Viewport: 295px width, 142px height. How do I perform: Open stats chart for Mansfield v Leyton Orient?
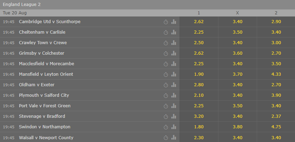pyautogui.click(x=173, y=74)
